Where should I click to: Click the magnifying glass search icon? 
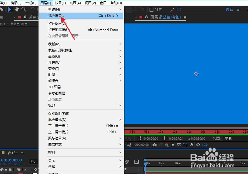pos(33,161)
